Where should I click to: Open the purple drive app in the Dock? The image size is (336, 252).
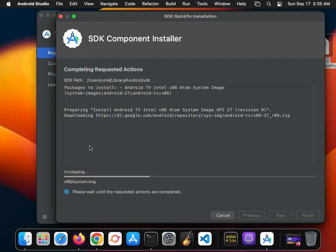coord(249,239)
